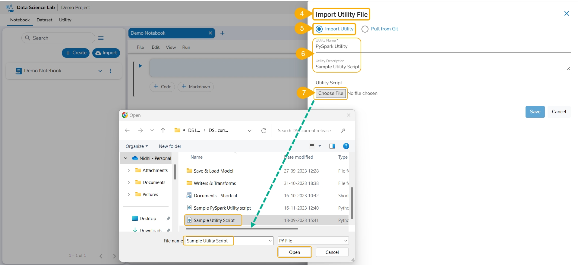
Task: Add a Code cell
Action: pos(162,87)
